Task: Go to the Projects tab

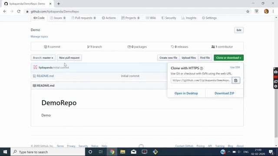Action: (130, 18)
